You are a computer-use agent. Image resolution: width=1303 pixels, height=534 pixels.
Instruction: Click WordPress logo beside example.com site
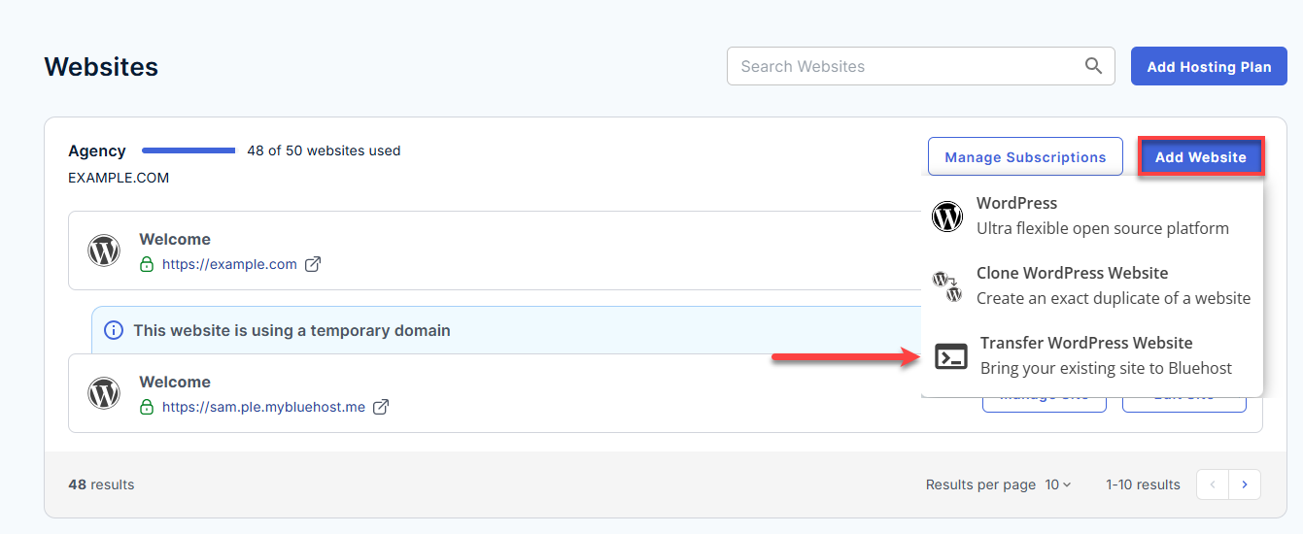pos(104,250)
